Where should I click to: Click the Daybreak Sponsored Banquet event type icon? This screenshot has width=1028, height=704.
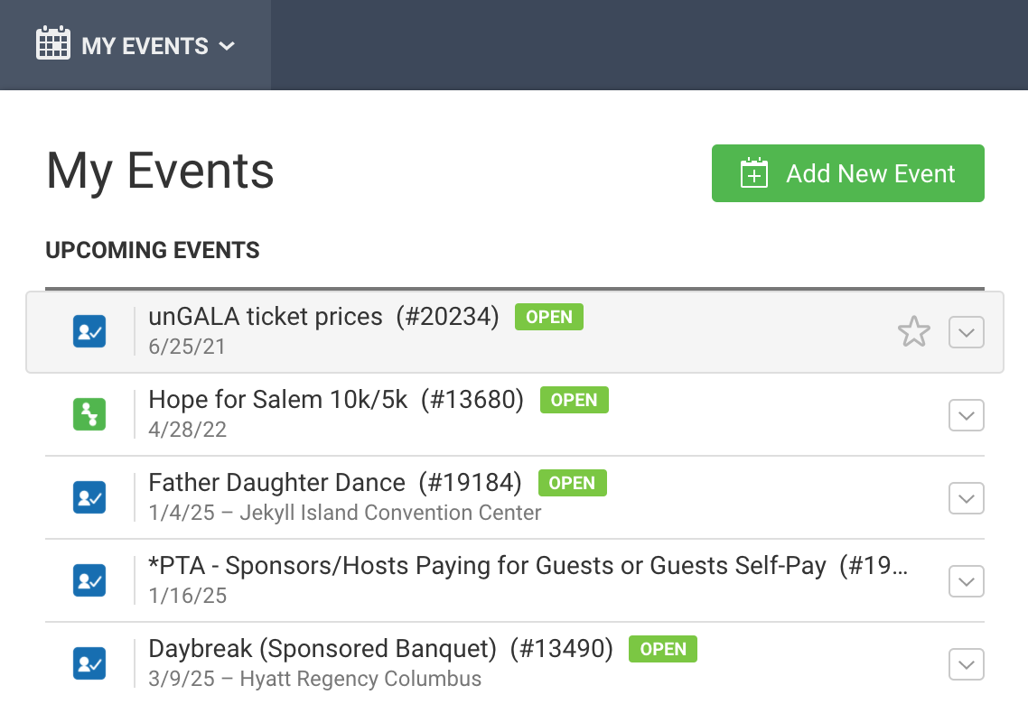coord(89,663)
